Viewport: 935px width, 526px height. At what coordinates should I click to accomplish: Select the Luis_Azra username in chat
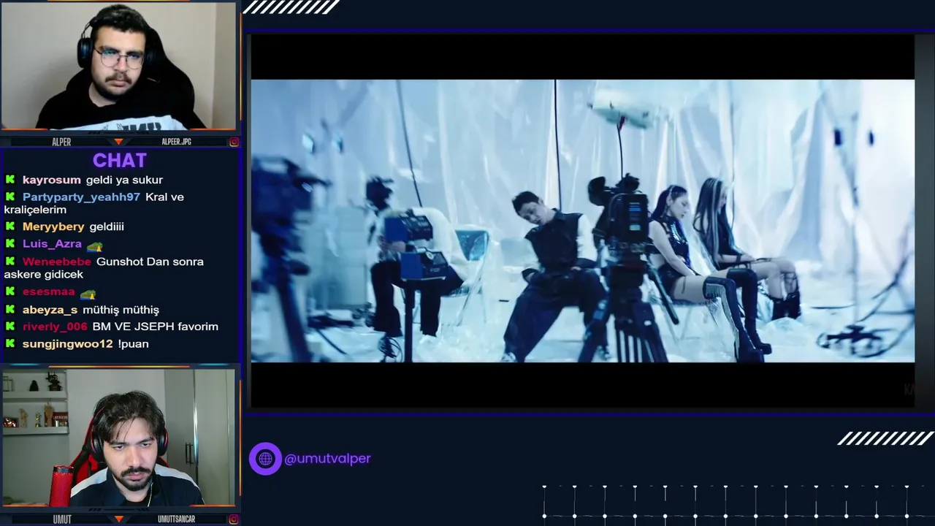(x=52, y=244)
